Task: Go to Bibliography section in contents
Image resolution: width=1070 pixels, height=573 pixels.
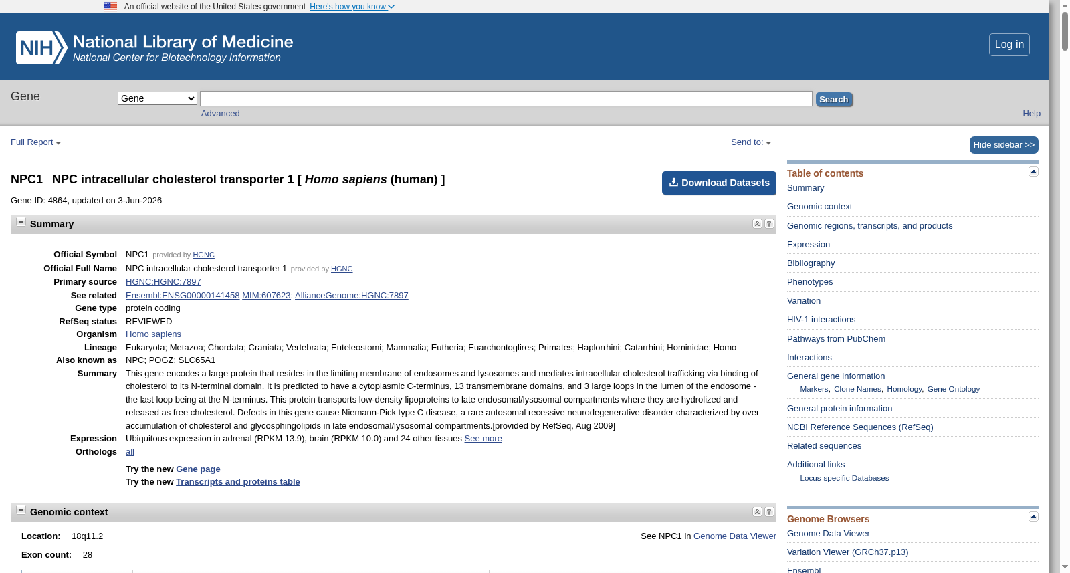Action: point(811,263)
